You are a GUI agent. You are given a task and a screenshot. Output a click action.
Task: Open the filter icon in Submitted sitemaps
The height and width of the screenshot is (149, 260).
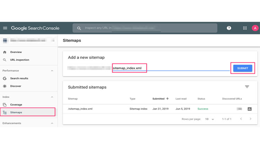[247, 87]
